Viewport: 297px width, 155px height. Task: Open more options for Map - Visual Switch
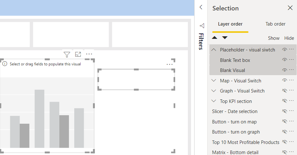(x=292, y=80)
